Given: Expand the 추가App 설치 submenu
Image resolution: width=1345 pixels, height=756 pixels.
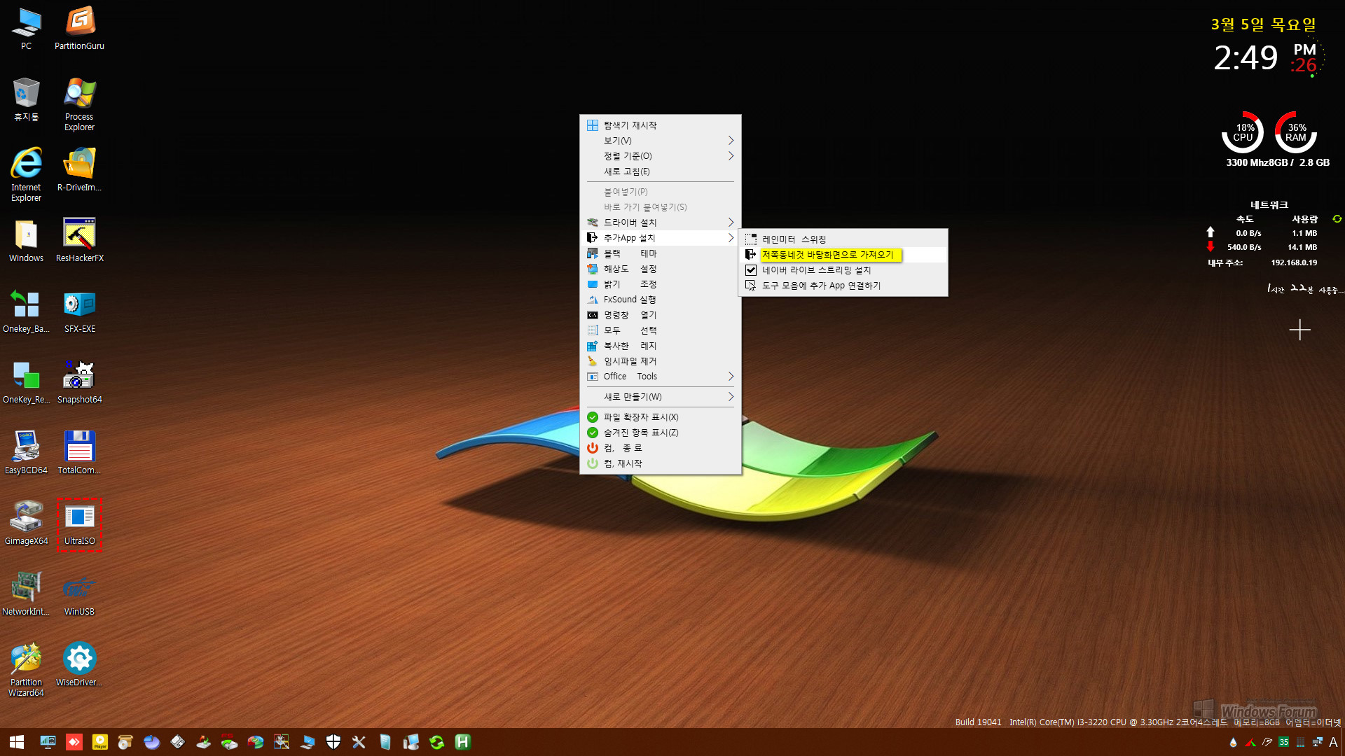Looking at the screenshot, I should tap(661, 238).
